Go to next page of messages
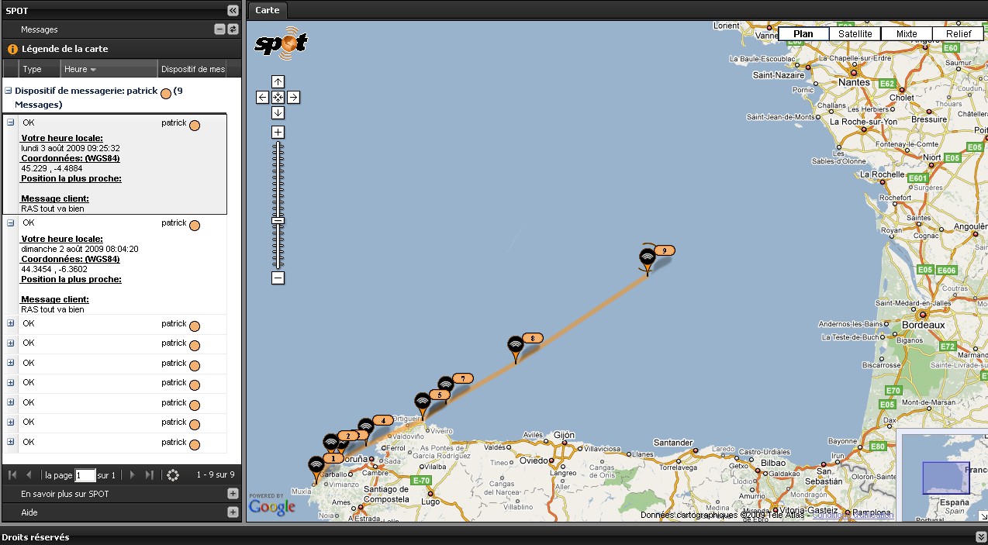This screenshot has width=988, height=545. click(132, 474)
